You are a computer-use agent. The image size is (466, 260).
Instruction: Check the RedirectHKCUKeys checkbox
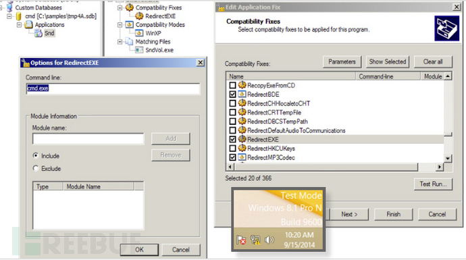click(233, 149)
